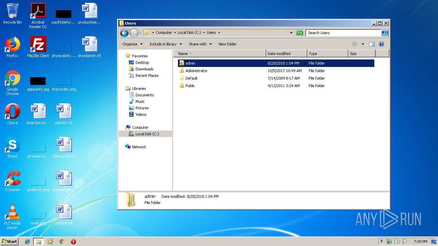Open Internet Explorer from taskbar
This screenshot has height=246, width=438.
click(27, 242)
